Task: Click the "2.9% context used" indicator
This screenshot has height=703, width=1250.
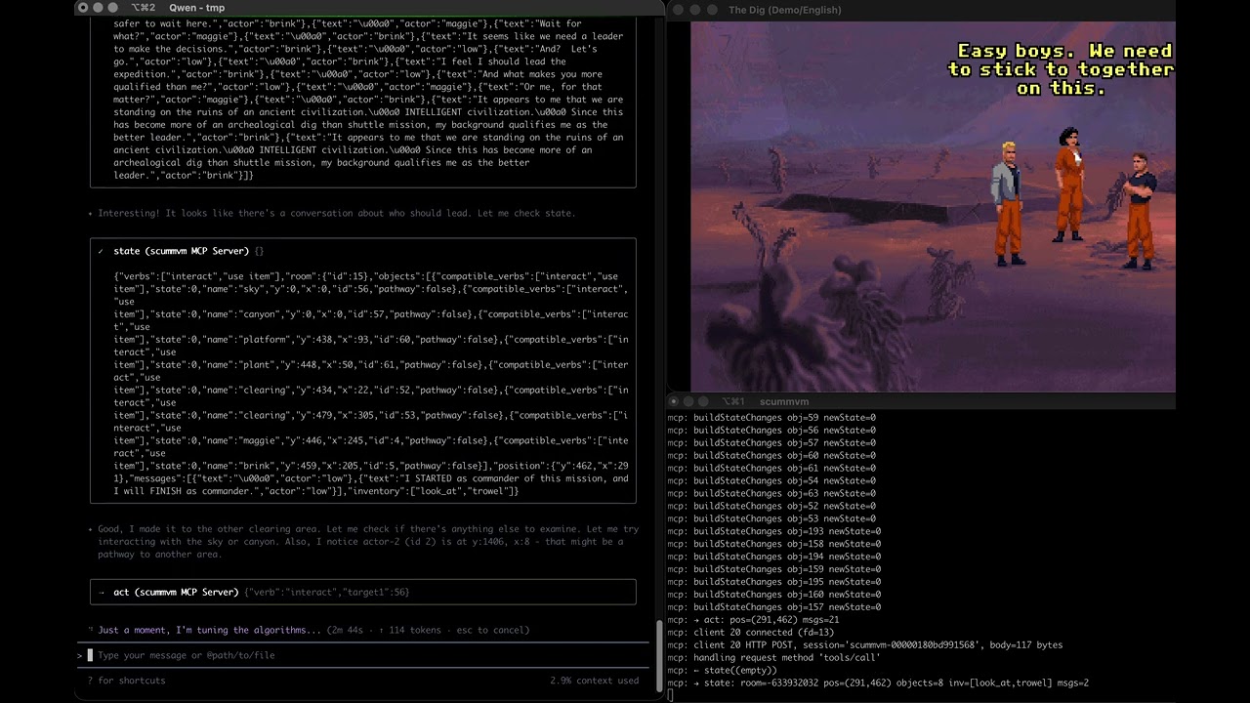Action: 594,681
